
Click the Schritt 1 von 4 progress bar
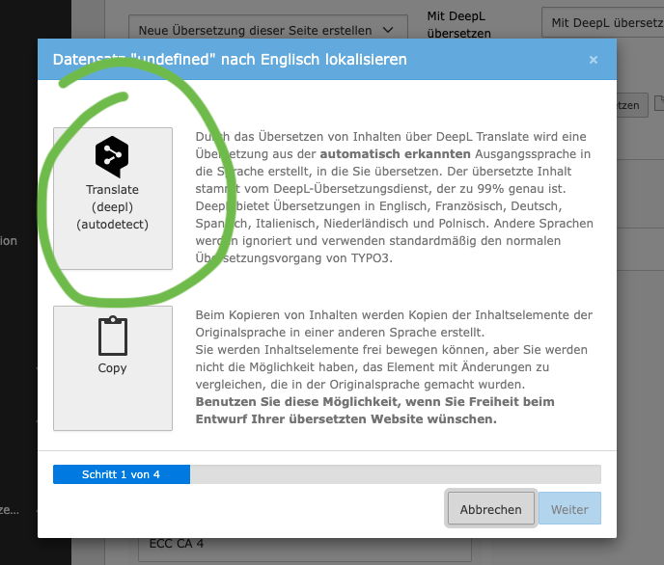[327, 474]
